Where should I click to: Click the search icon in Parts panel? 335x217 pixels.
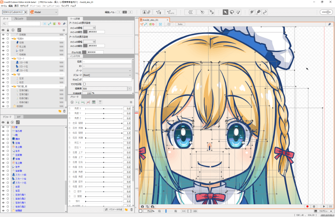coord(4,24)
